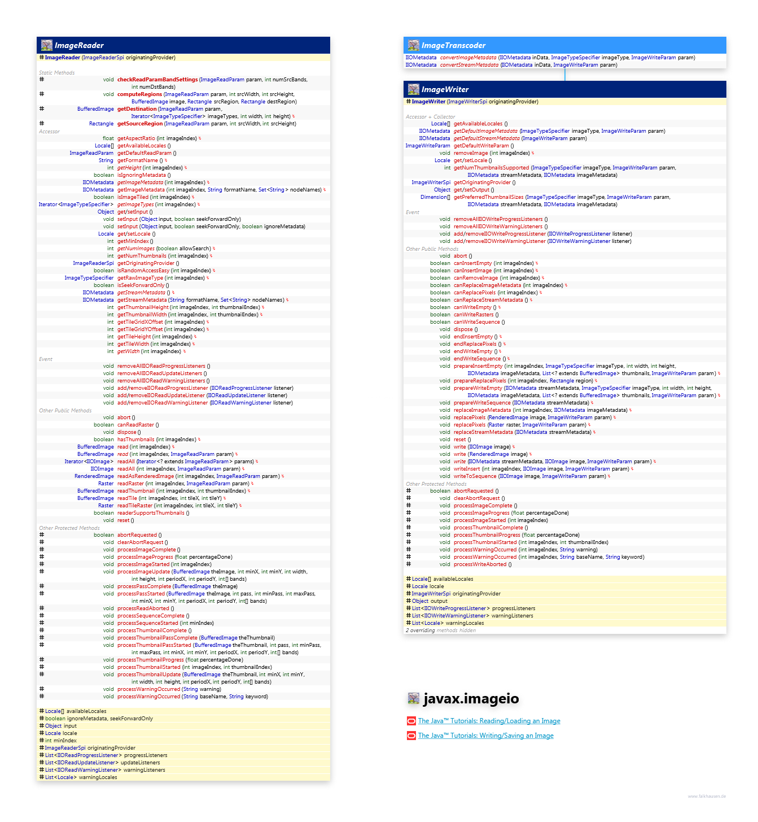Click the ImageWriter class title

[x=445, y=89]
